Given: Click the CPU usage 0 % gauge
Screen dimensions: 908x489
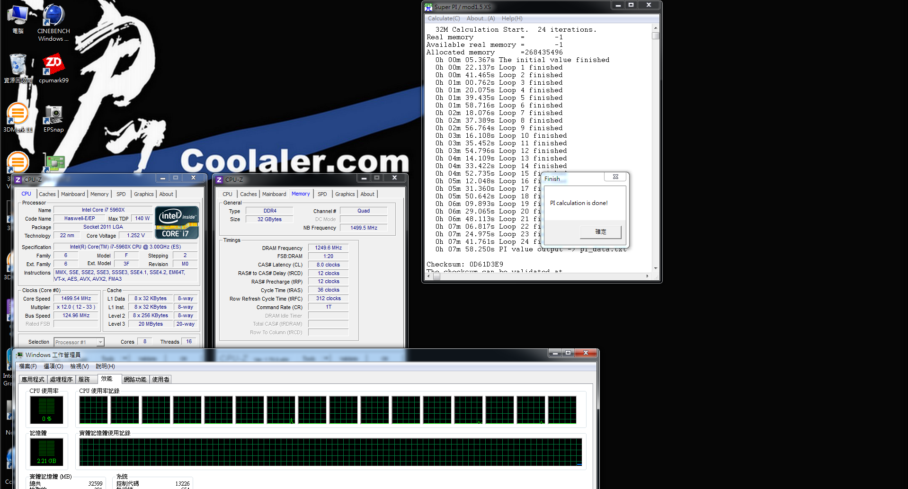Looking at the screenshot, I should point(46,409).
